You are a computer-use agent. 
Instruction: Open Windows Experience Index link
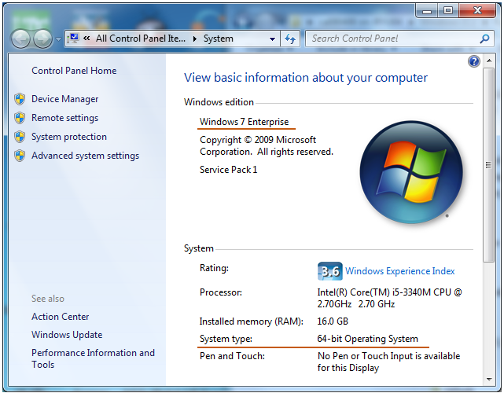400,271
